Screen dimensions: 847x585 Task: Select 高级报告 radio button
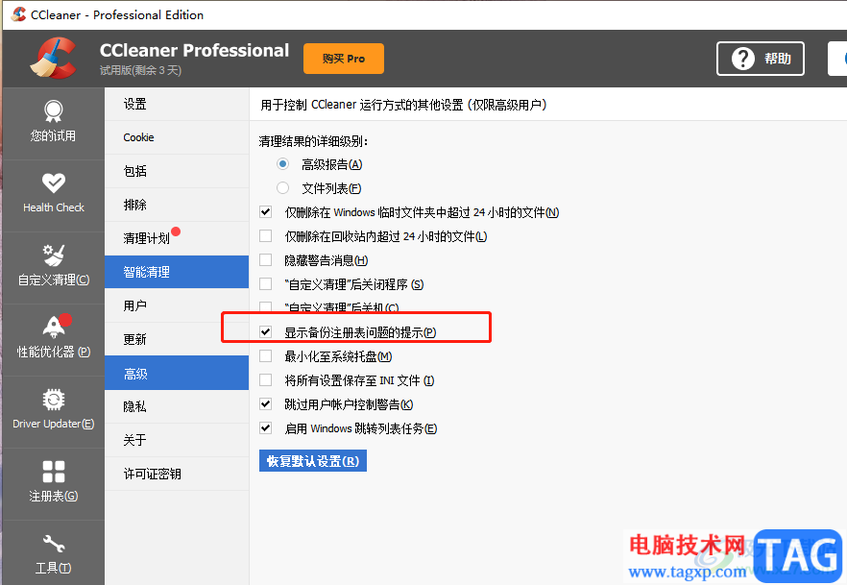coord(282,163)
